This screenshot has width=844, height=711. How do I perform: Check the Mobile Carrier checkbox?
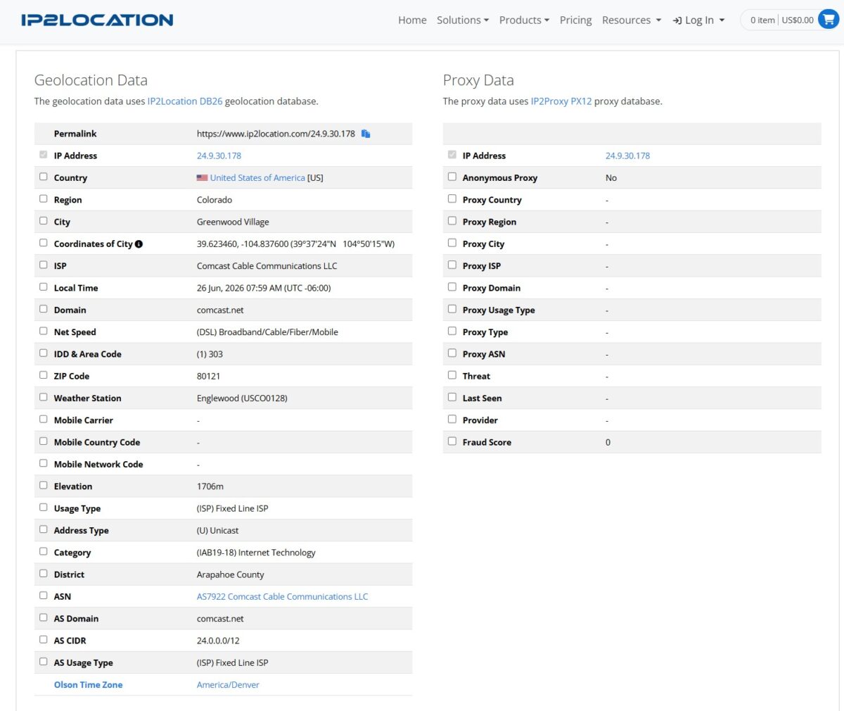pos(44,419)
